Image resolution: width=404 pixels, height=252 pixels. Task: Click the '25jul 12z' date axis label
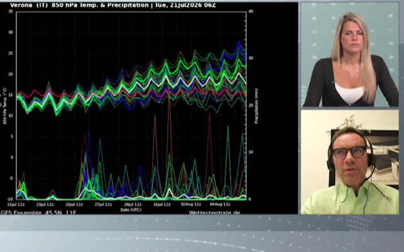coord(74,205)
